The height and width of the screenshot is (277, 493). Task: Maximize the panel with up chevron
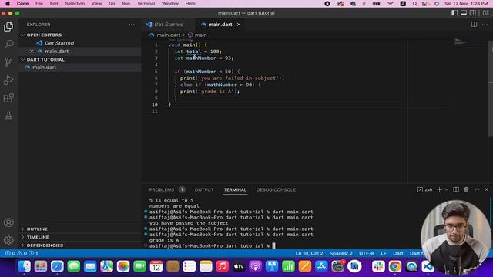click(x=477, y=189)
